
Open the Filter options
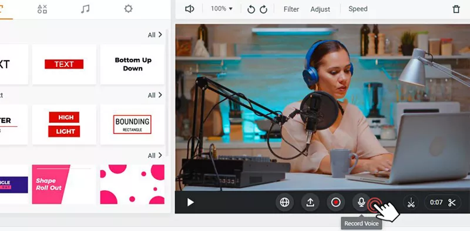point(291,9)
